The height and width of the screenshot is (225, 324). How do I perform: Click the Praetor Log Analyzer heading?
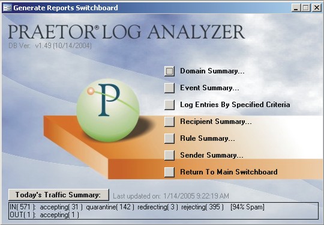tap(127, 32)
